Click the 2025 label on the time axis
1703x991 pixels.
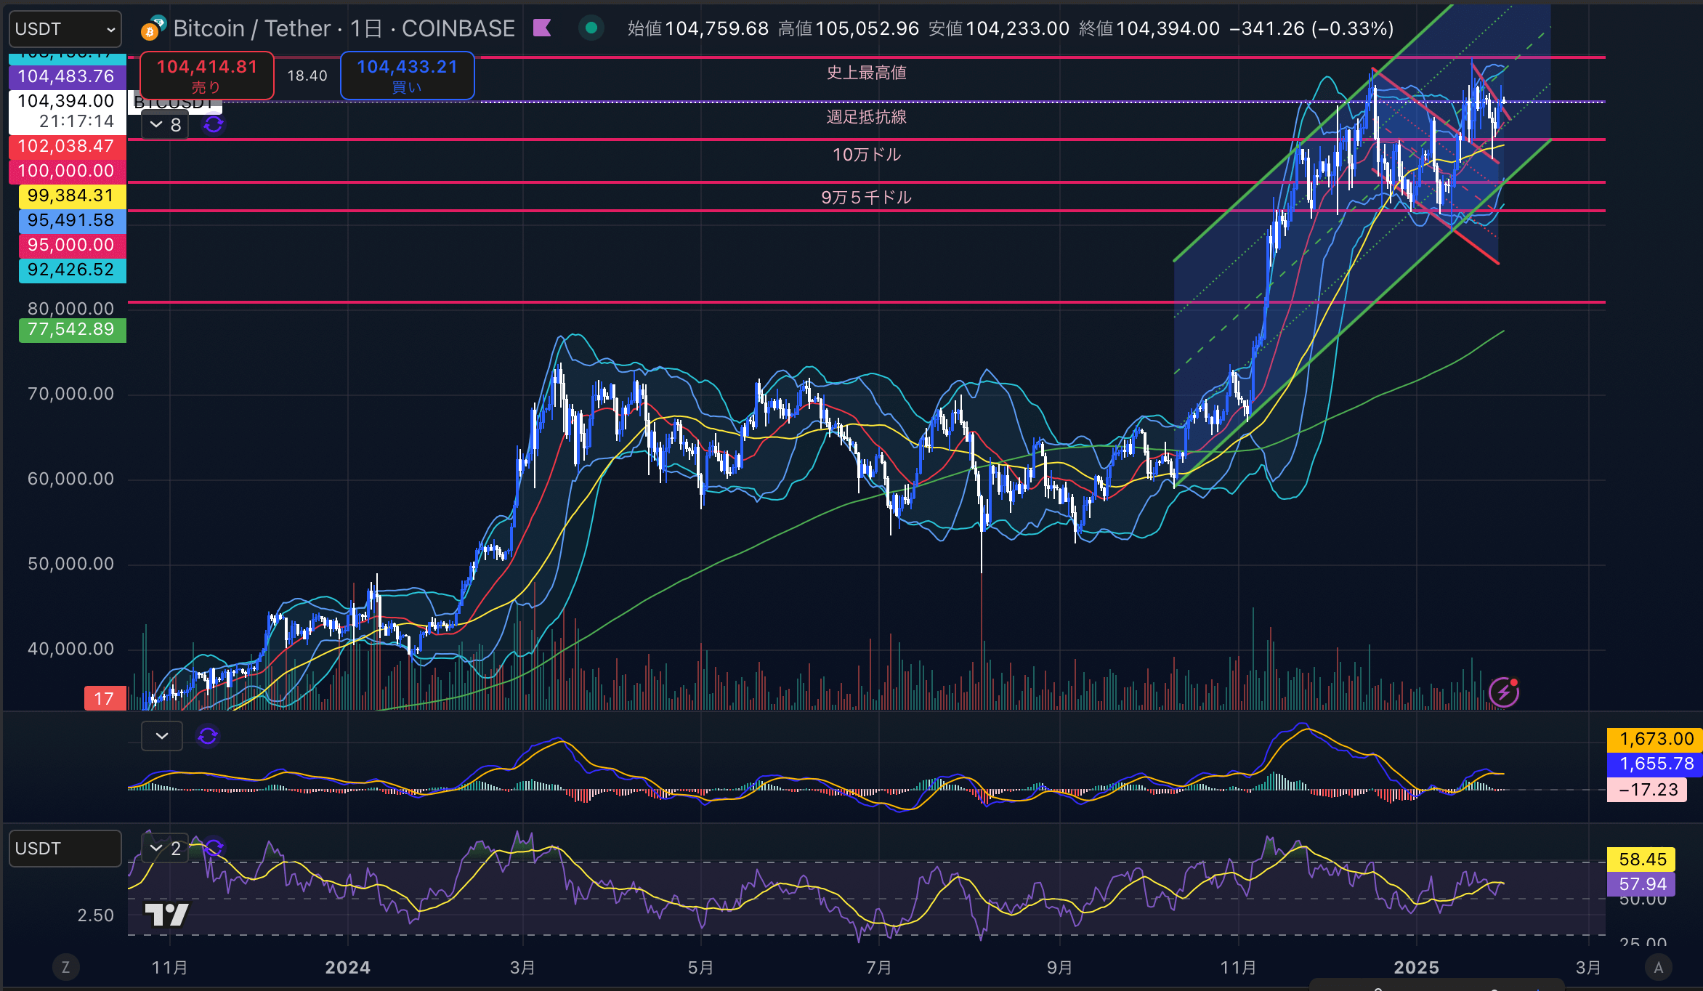pyautogui.click(x=1416, y=968)
